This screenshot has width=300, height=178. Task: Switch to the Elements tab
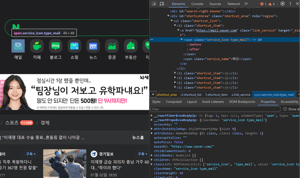pos(178,4)
